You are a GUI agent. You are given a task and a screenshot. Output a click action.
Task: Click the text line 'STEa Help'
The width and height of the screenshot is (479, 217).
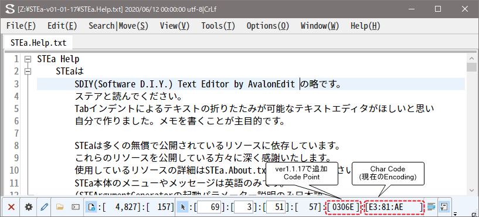(x=58, y=59)
